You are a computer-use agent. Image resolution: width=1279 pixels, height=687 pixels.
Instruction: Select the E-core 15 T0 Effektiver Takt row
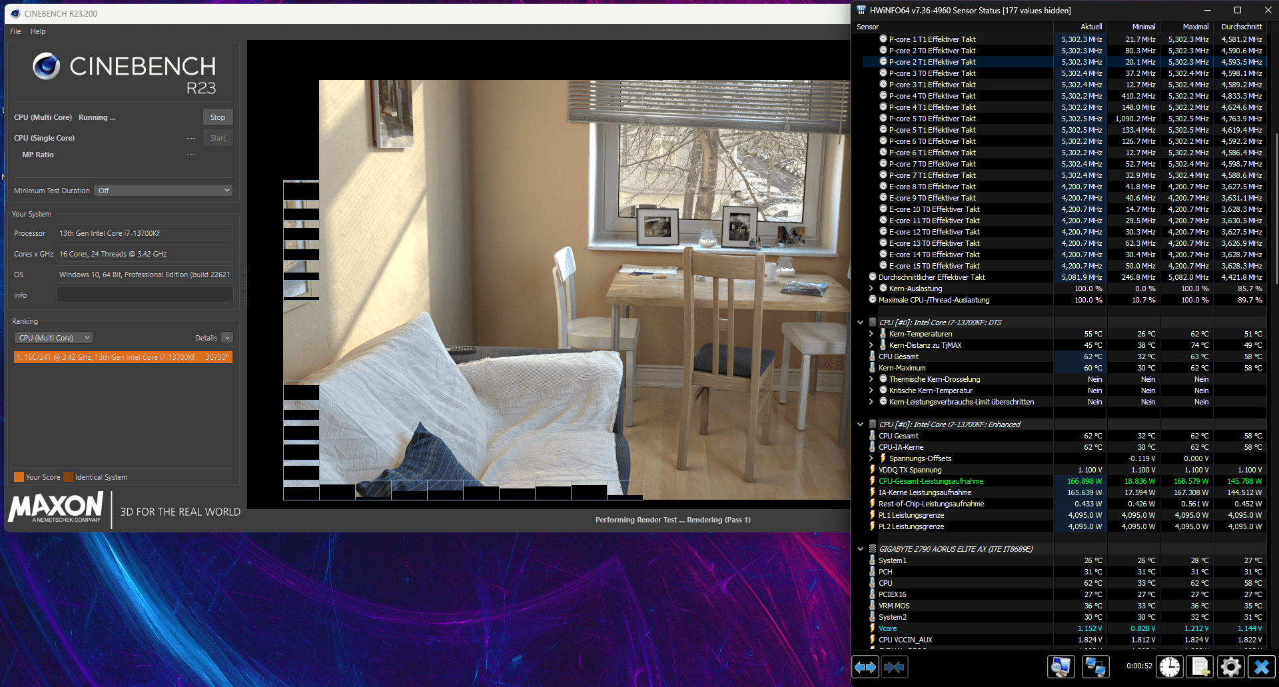coord(1065,266)
